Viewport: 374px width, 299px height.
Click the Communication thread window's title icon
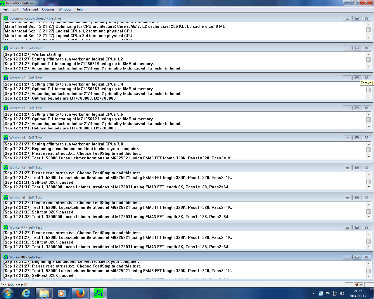point(6,18)
